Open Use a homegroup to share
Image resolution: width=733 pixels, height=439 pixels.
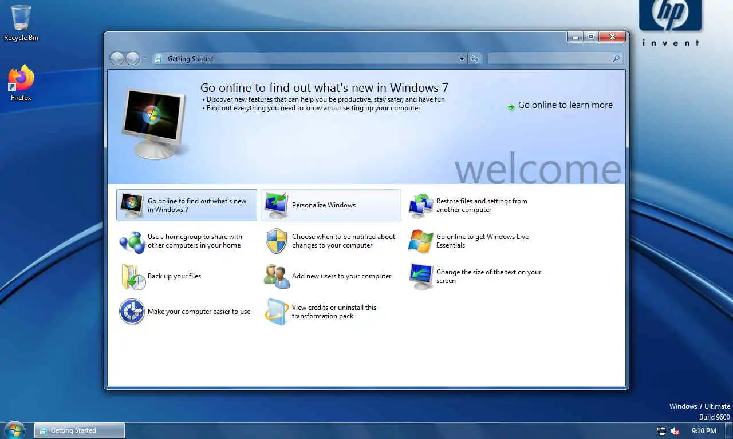pyautogui.click(x=195, y=241)
